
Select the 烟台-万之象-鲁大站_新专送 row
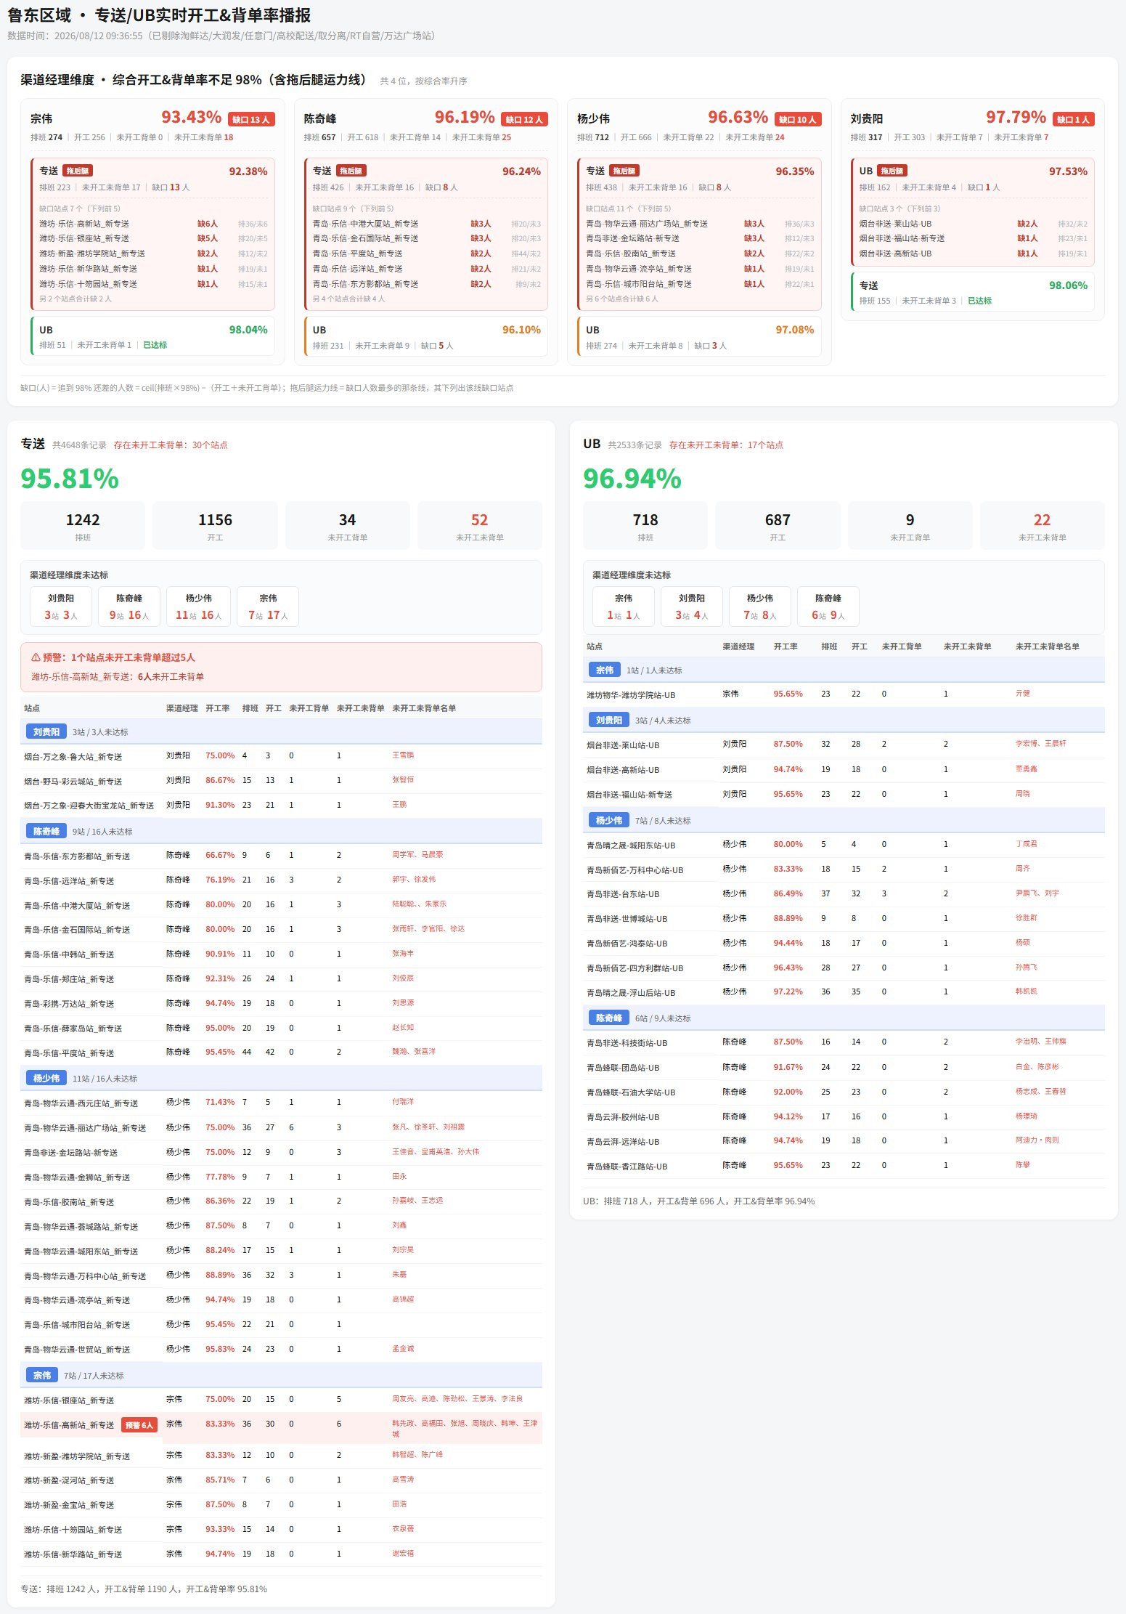[282, 756]
